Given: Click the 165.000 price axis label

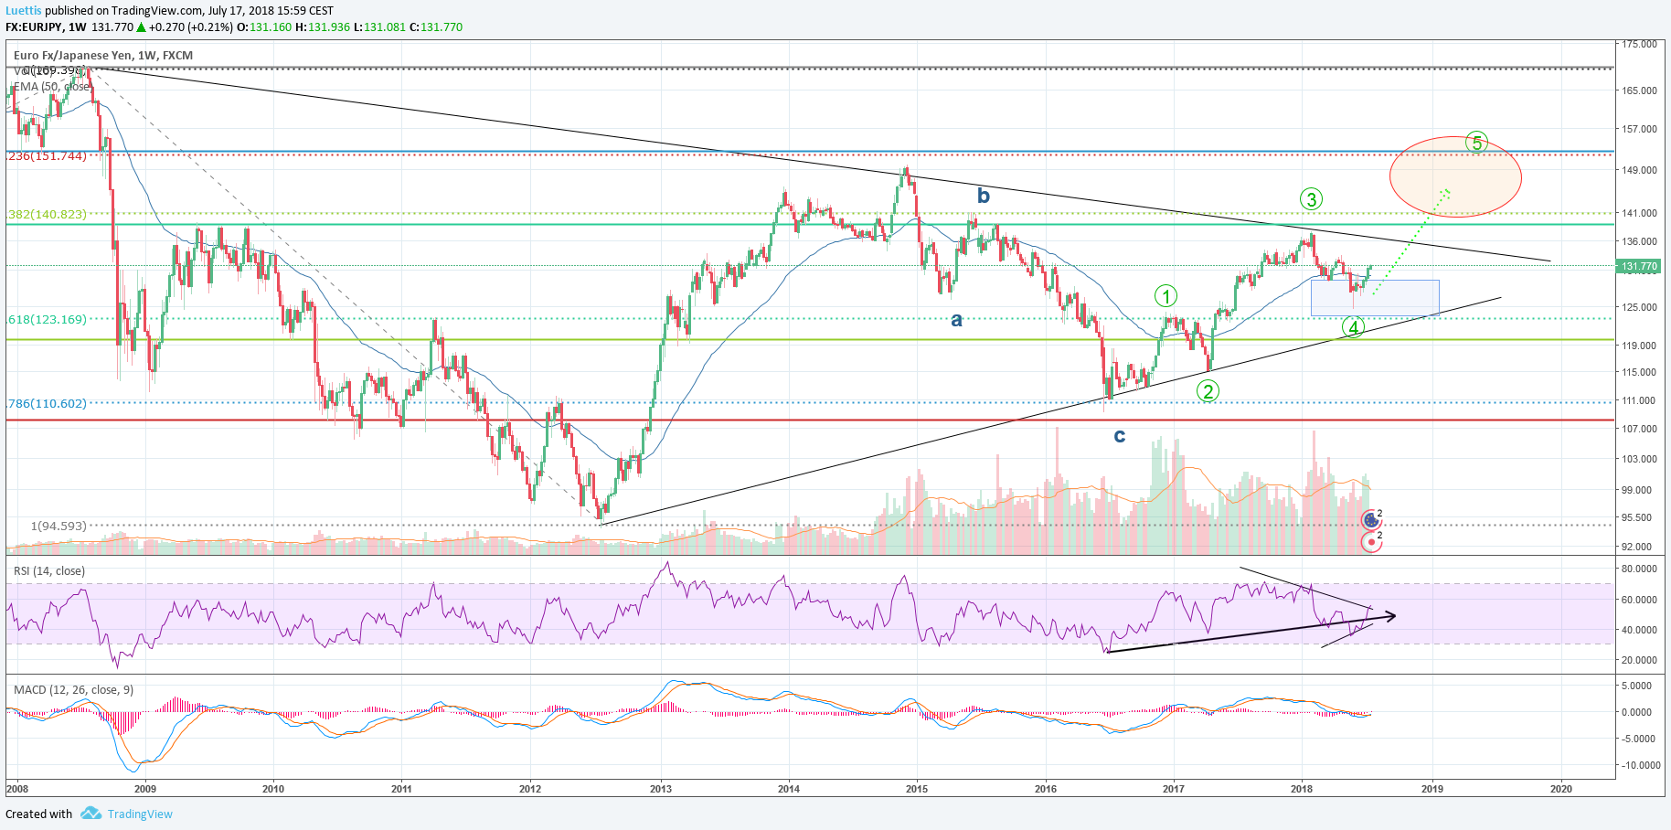Looking at the screenshot, I should tap(1639, 90).
